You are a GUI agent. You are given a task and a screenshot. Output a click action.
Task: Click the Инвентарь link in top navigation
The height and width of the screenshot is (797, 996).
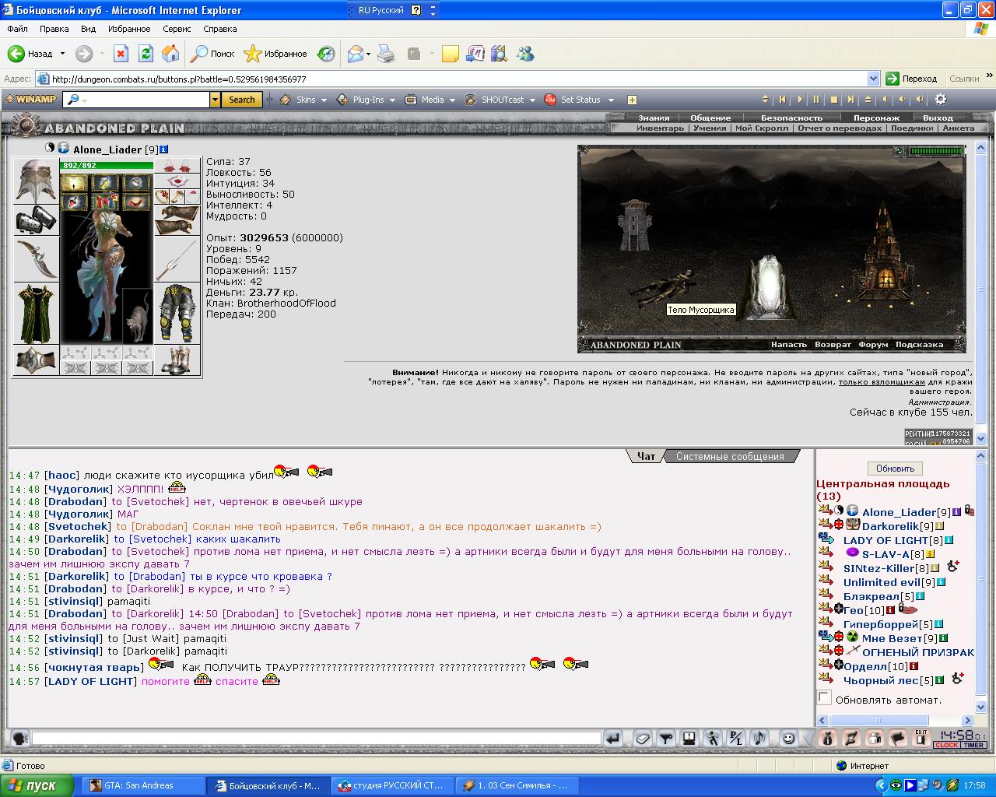click(x=660, y=128)
